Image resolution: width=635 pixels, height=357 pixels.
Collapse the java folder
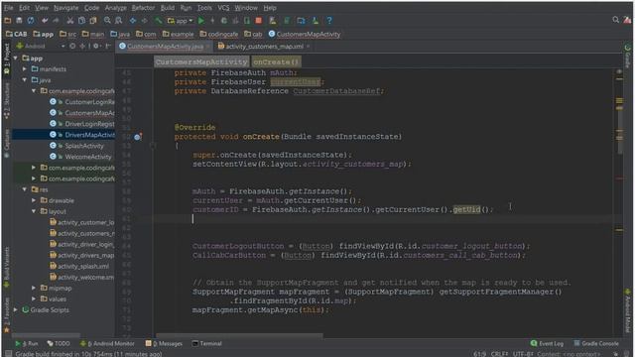click(25, 80)
